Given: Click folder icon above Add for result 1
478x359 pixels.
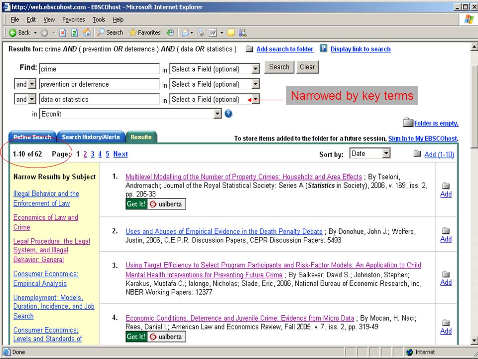Looking at the screenshot, I should [x=446, y=185].
